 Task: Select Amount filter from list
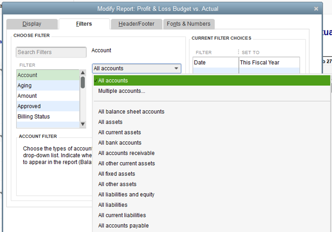tap(27, 96)
